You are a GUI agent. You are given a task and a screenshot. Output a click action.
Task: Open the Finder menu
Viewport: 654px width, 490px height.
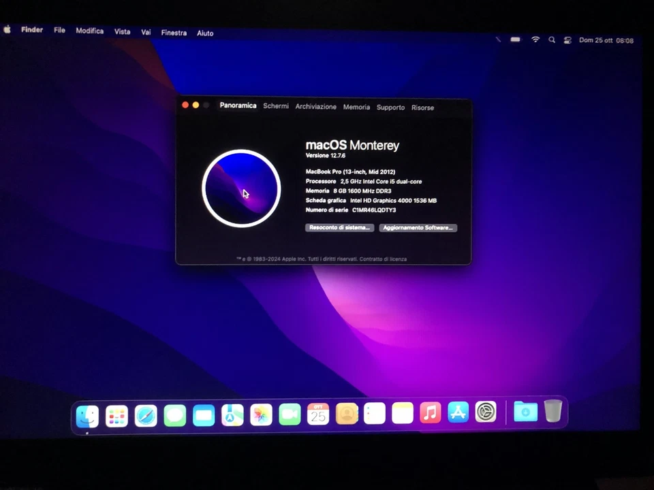[x=32, y=29]
